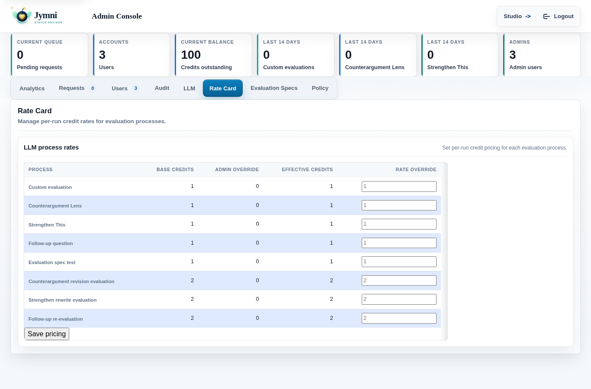Go to the Audit tab

coord(162,88)
